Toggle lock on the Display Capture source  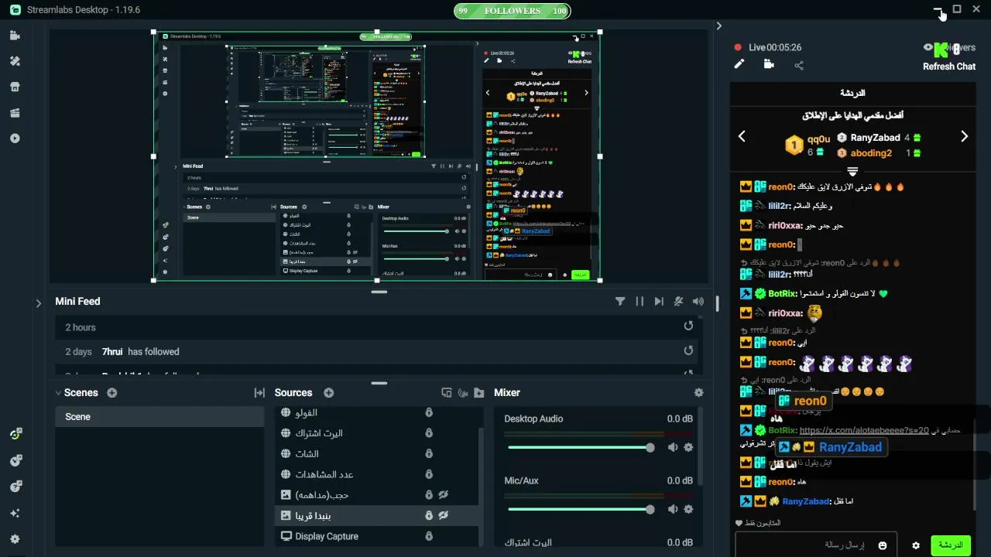(429, 536)
